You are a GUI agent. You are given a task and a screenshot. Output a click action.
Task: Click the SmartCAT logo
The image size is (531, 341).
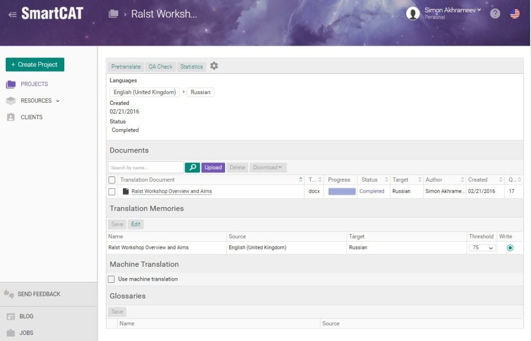pyautogui.click(x=52, y=13)
